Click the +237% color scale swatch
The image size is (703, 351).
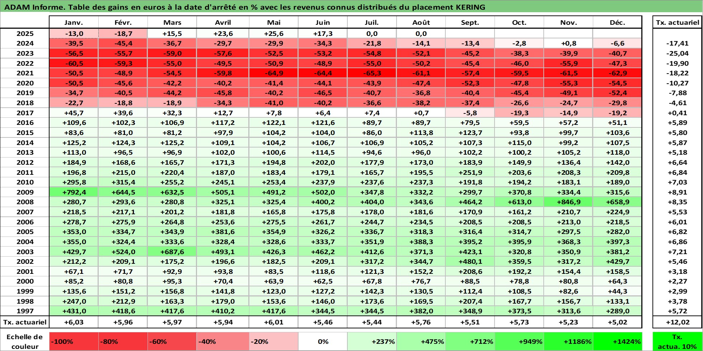[372, 341]
